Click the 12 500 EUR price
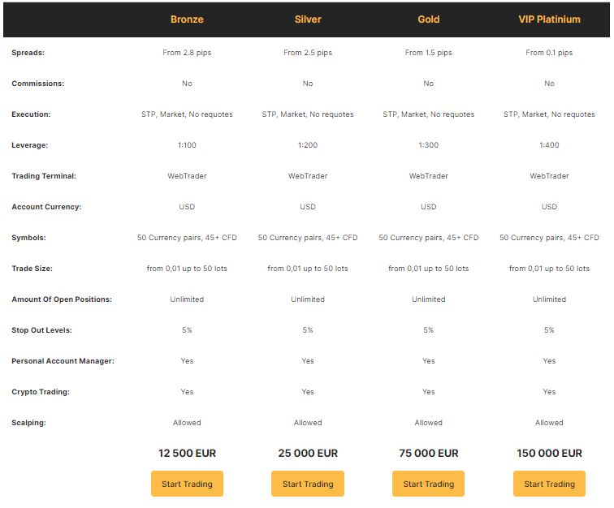 pyautogui.click(x=187, y=453)
